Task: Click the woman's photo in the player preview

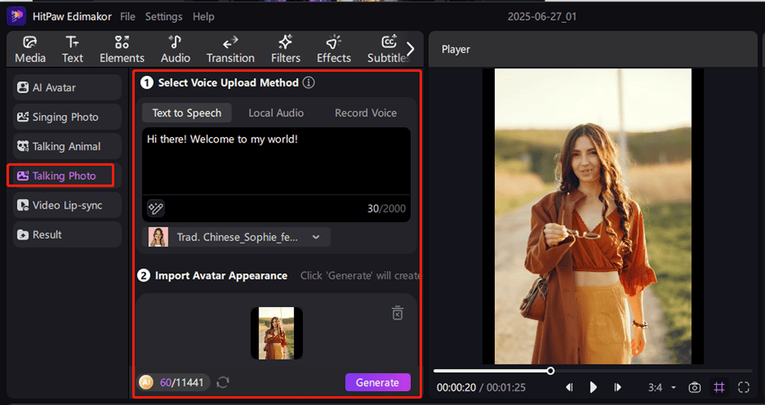Action: pos(593,217)
